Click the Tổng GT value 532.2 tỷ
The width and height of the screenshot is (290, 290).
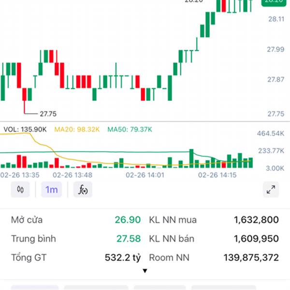(x=123, y=258)
